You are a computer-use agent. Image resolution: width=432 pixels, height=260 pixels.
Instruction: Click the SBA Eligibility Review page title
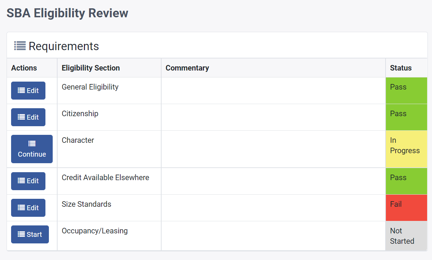[x=68, y=13]
